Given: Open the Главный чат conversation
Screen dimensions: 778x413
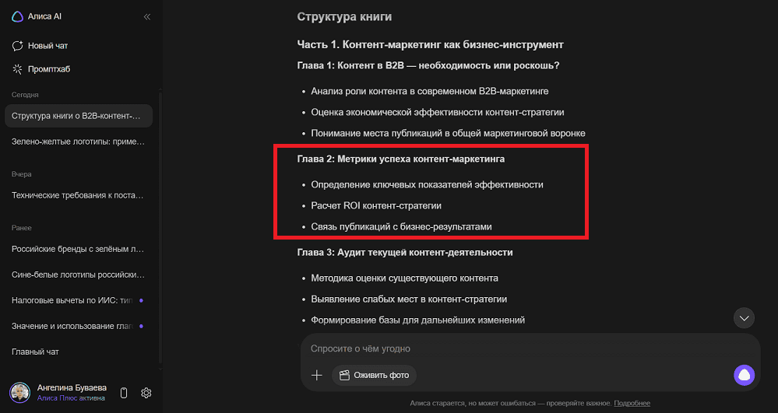Looking at the screenshot, I should click(x=35, y=352).
